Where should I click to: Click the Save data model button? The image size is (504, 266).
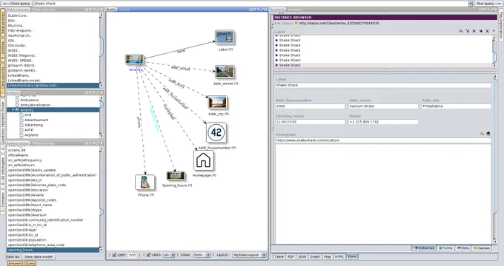[x=39, y=256]
